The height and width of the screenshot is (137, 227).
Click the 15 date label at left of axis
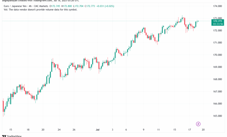tap(10, 130)
